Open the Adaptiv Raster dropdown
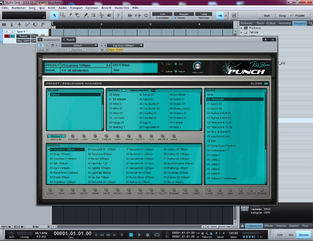 coord(184,14)
